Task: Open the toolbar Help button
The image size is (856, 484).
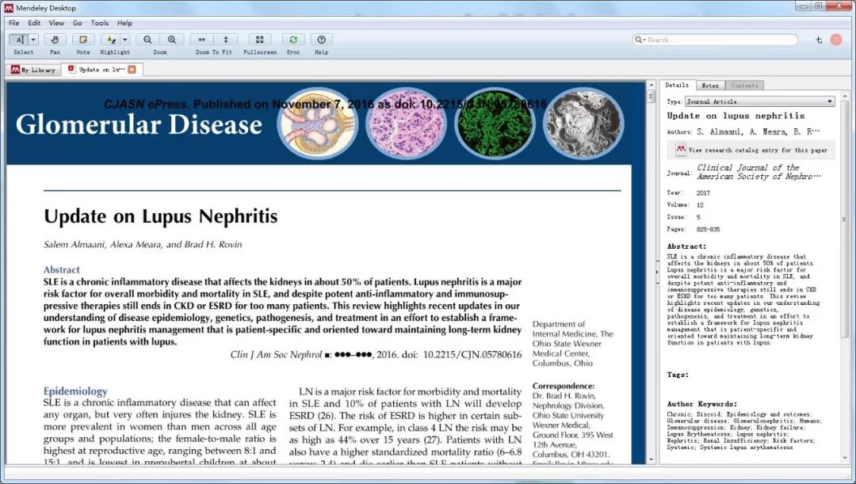Action: tap(322, 40)
